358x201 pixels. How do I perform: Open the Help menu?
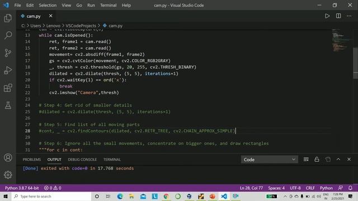[x=126, y=5]
